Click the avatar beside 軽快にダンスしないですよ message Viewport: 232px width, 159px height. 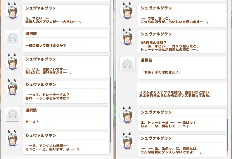127,141
